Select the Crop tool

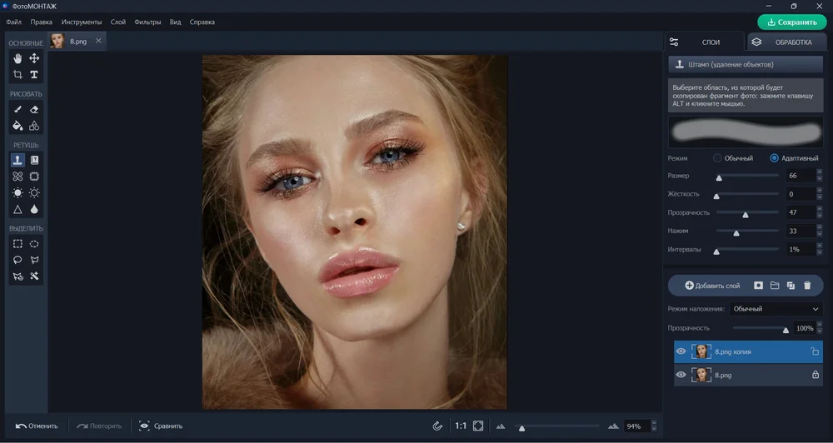pos(17,75)
